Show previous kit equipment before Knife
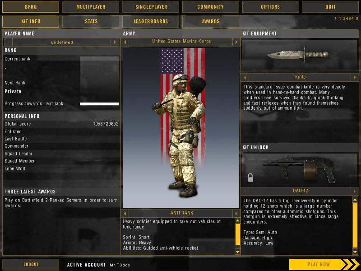 (245, 77)
